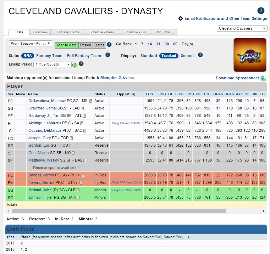This screenshot has height=254, width=270.
Task: Open help icon beside Full Fantasy Team
Action: 108,55
